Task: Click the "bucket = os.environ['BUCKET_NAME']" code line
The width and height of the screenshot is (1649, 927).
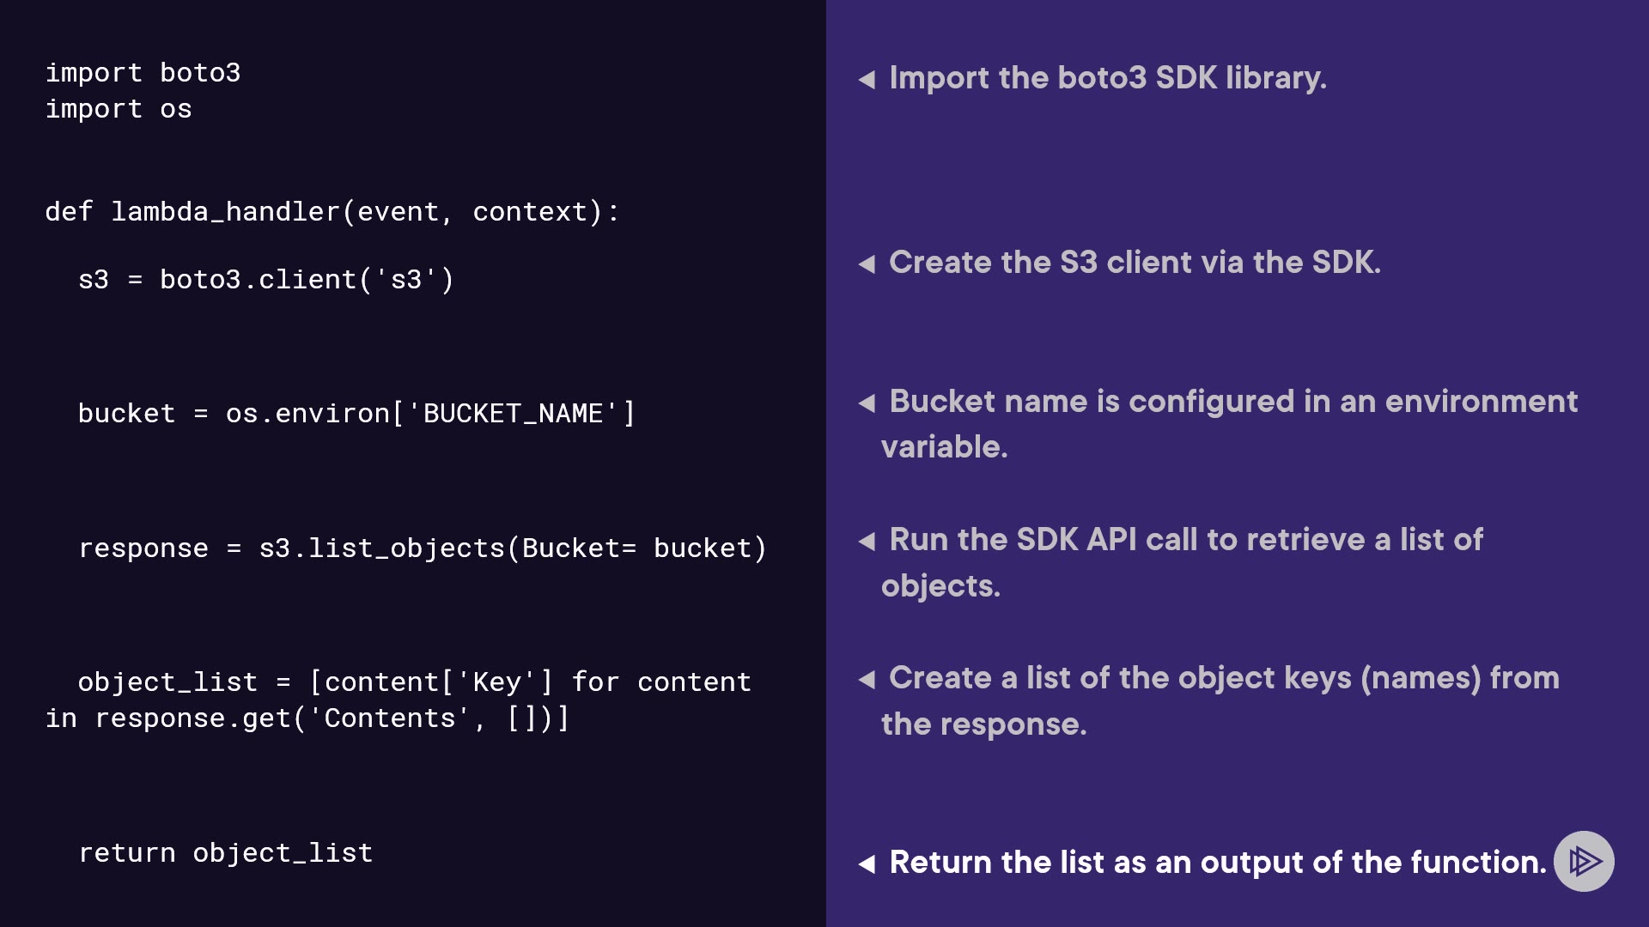Action: 356,414
